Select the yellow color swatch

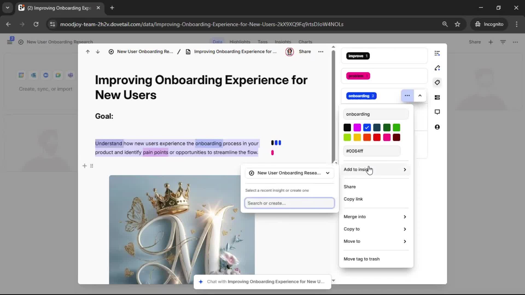(357, 137)
